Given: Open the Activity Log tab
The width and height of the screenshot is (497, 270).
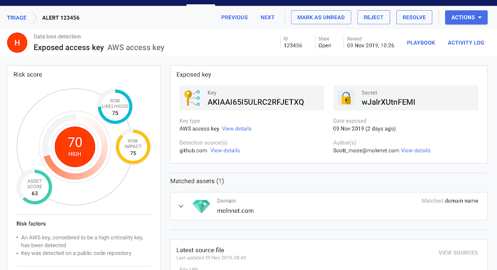Looking at the screenshot, I should point(466,43).
